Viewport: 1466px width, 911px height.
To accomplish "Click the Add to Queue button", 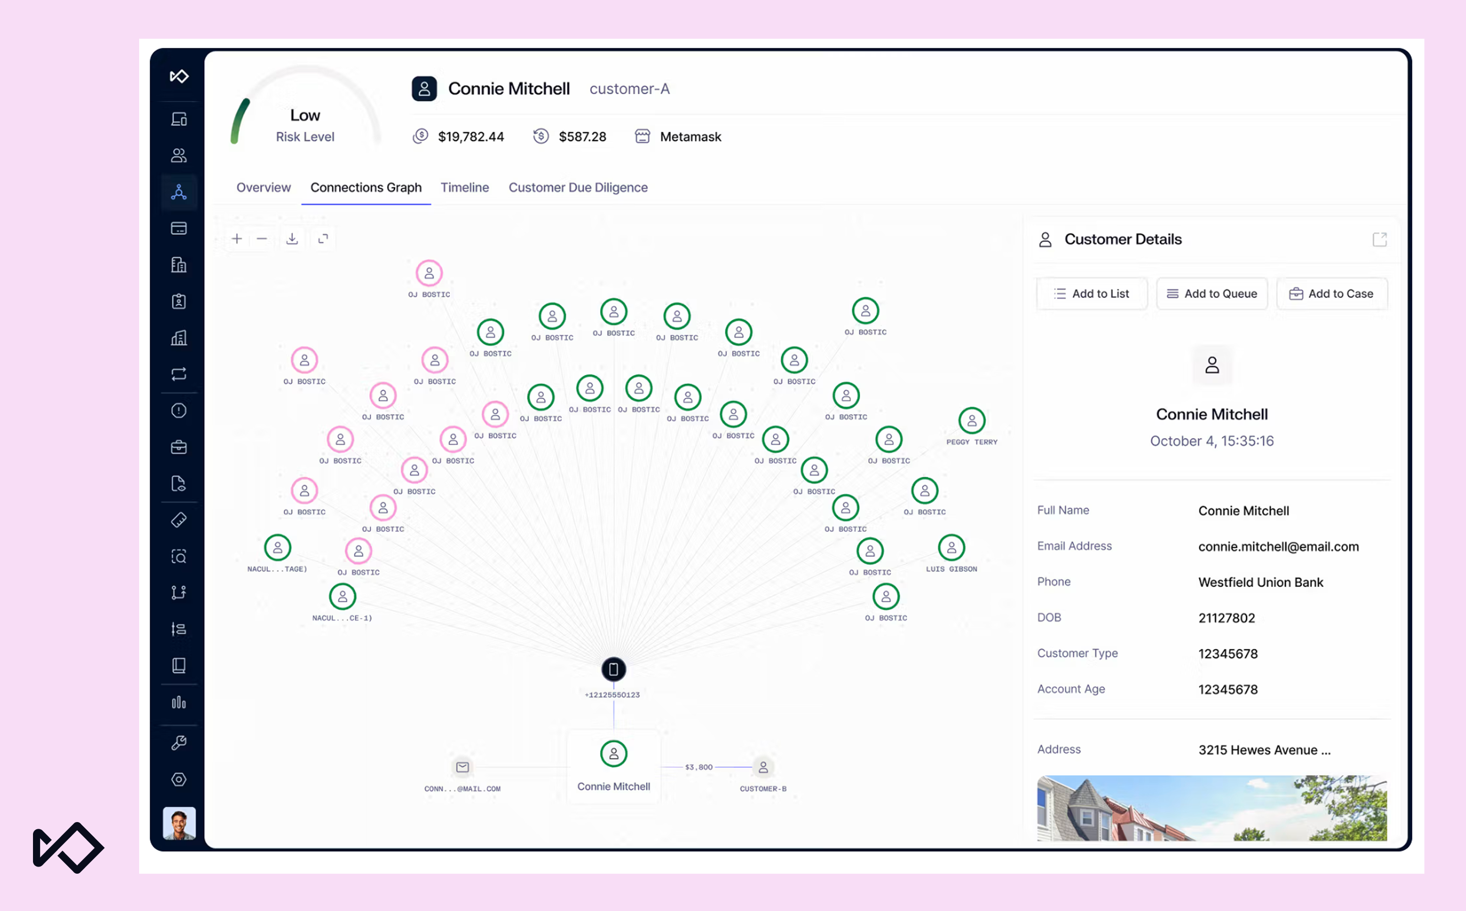I will [x=1212, y=294].
